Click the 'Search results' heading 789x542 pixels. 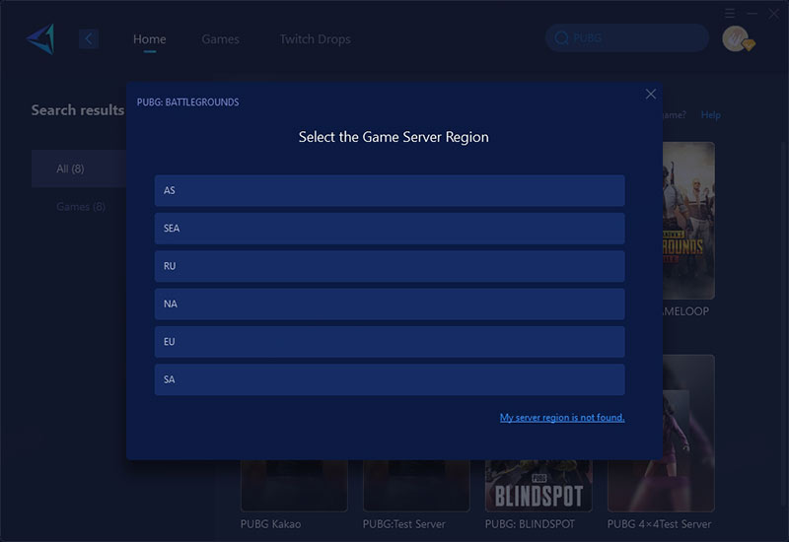pos(78,110)
